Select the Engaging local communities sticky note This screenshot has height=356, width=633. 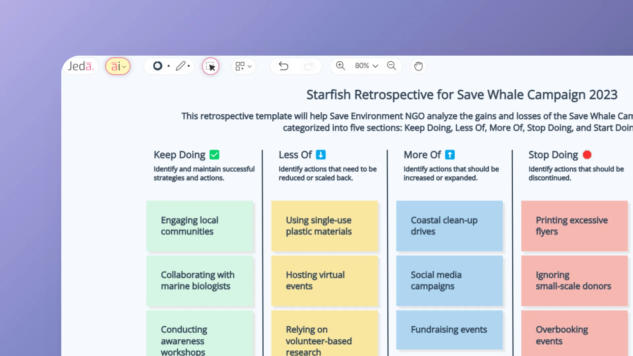(200, 226)
